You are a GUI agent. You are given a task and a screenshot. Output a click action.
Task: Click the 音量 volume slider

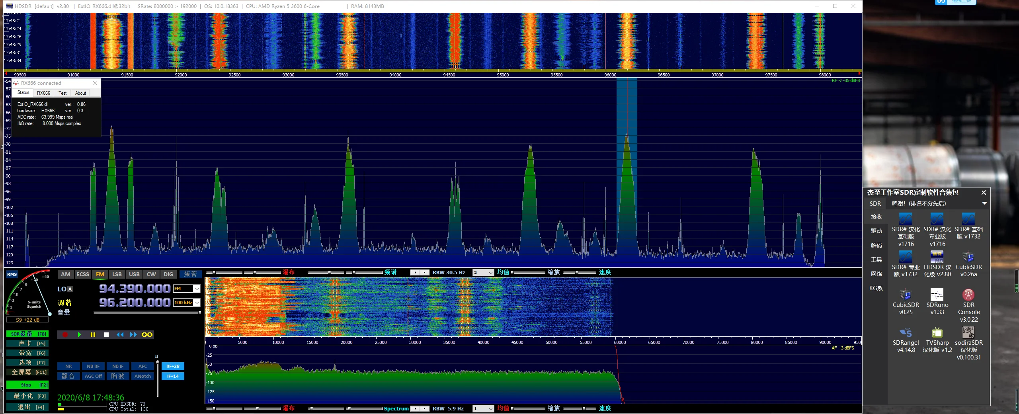point(147,313)
